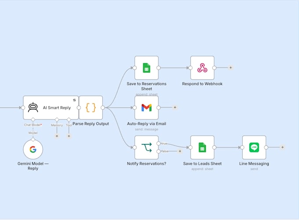Click the "Parse Reply Output" label
The image size is (299, 220).
coord(91,124)
